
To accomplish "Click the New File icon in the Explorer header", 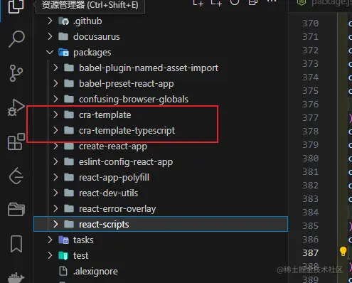I will (x=198, y=3).
